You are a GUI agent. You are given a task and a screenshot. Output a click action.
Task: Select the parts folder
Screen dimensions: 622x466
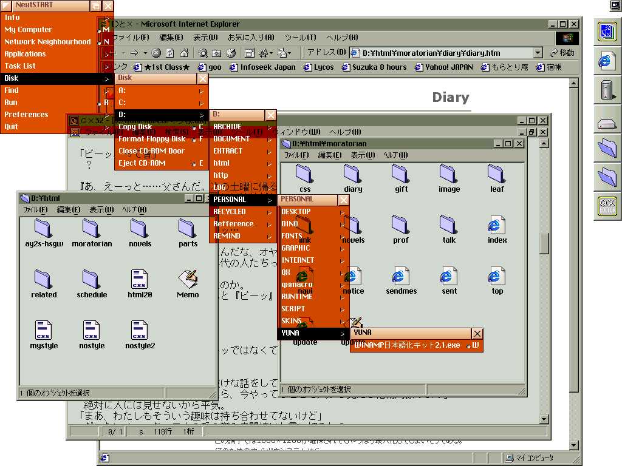(188, 234)
